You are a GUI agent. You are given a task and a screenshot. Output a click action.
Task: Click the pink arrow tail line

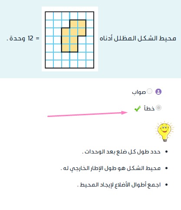(x=85, y=114)
